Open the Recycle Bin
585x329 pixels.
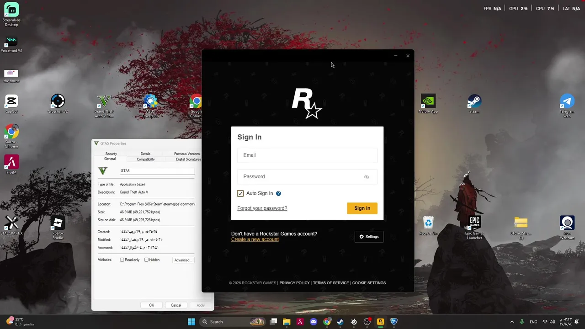(428, 226)
